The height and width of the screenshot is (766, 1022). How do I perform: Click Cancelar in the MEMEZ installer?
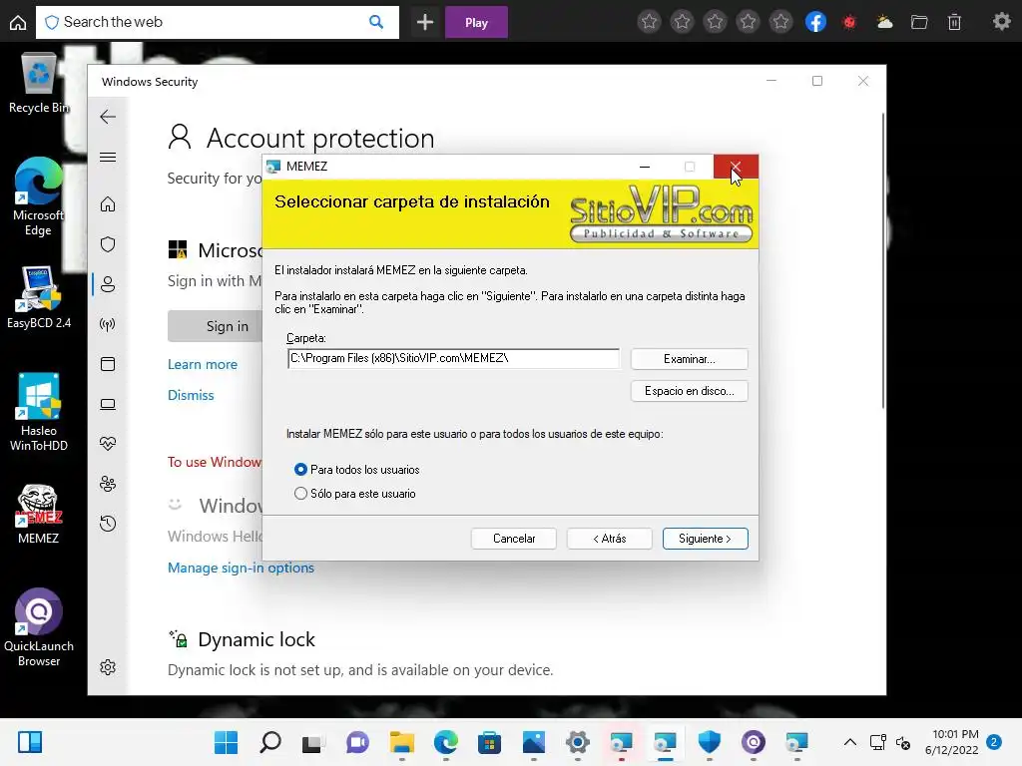514,539
